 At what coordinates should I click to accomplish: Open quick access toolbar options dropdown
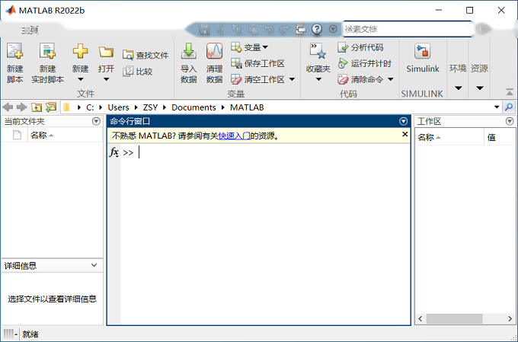click(x=333, y=29)
